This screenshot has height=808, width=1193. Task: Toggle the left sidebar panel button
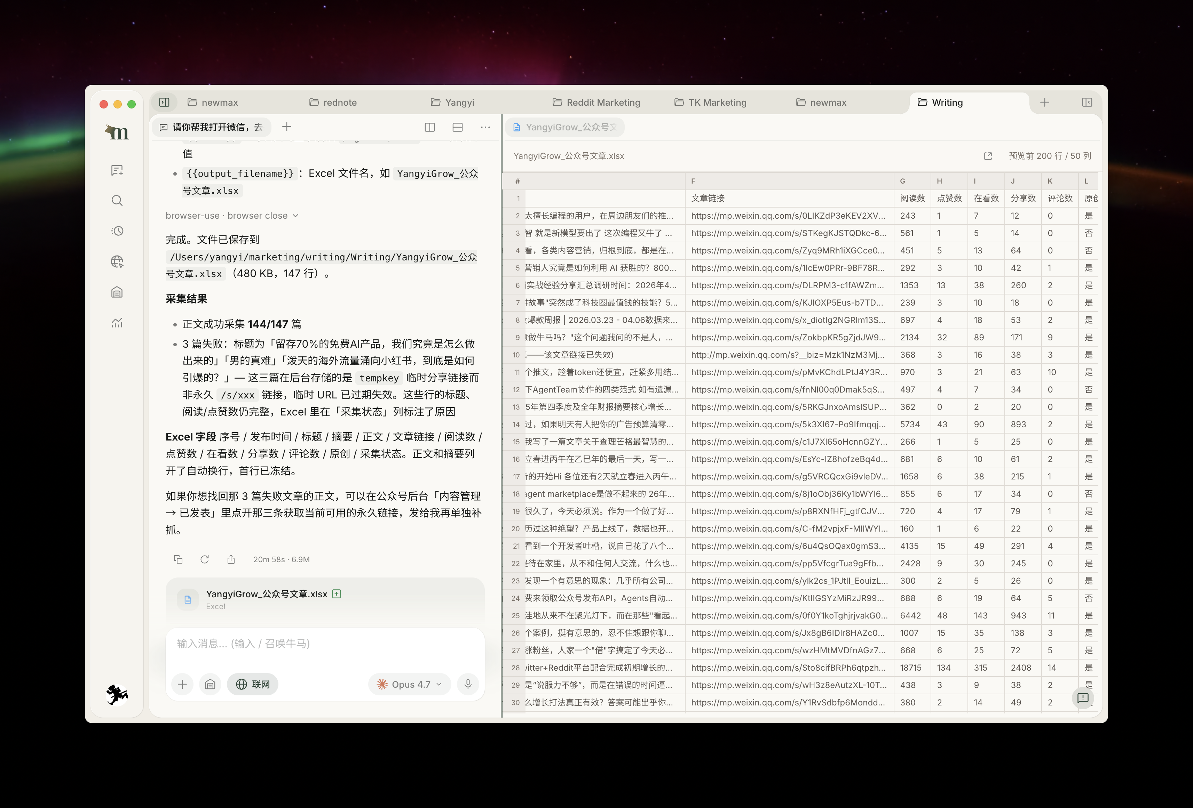pyautogui.click(x=164, y=102)
